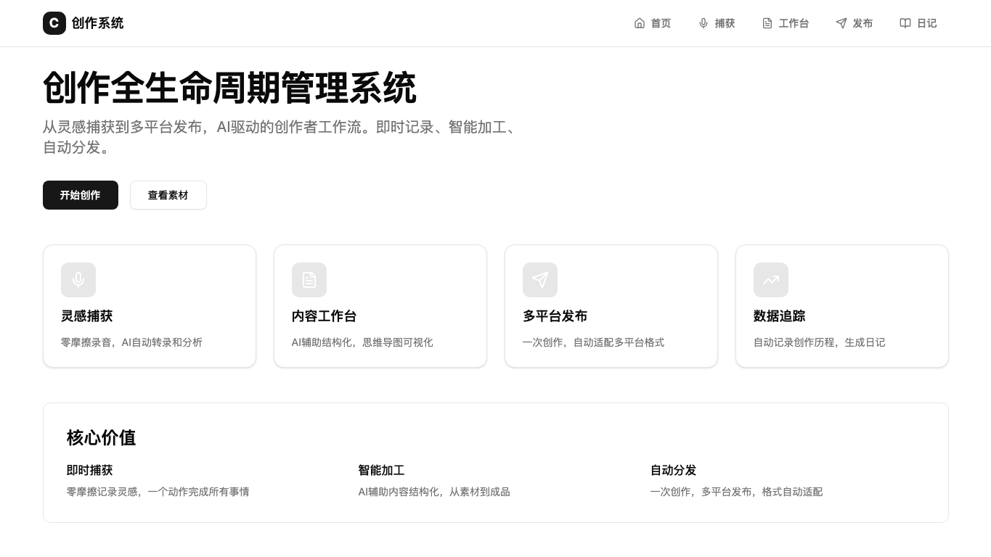Open 工作台 from the top navigation
This screenshot has width=991, height=557.
(x=786, y=23)
